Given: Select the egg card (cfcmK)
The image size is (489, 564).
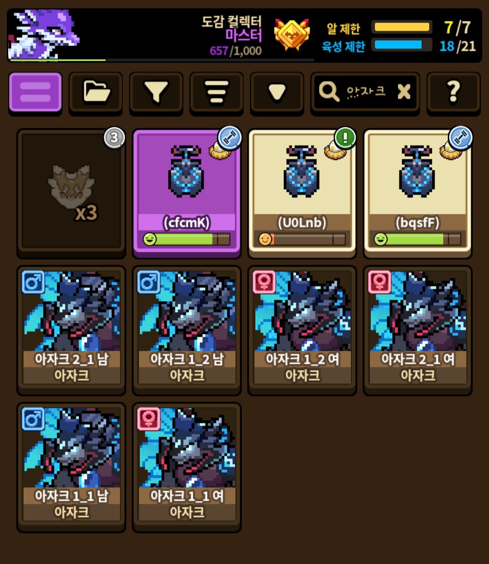Looking at the screenshot, I should [187, 194].
